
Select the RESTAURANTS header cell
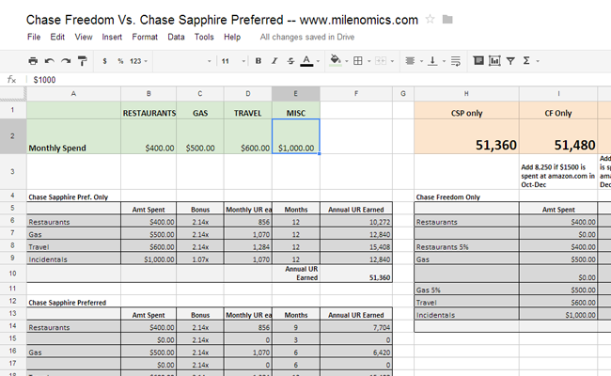coord(149,110)
